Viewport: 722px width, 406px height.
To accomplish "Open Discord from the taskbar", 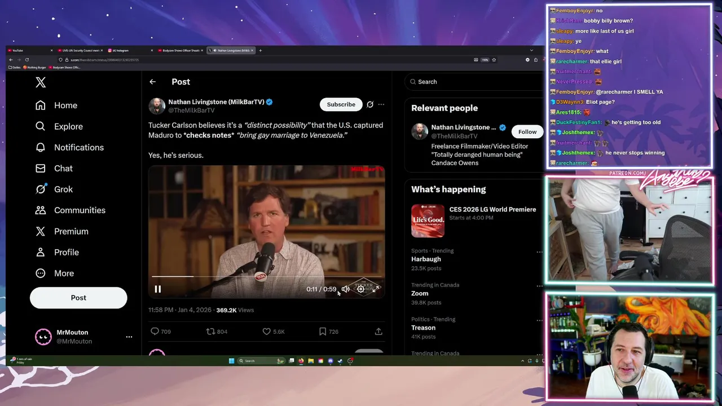I will [331, 361].
